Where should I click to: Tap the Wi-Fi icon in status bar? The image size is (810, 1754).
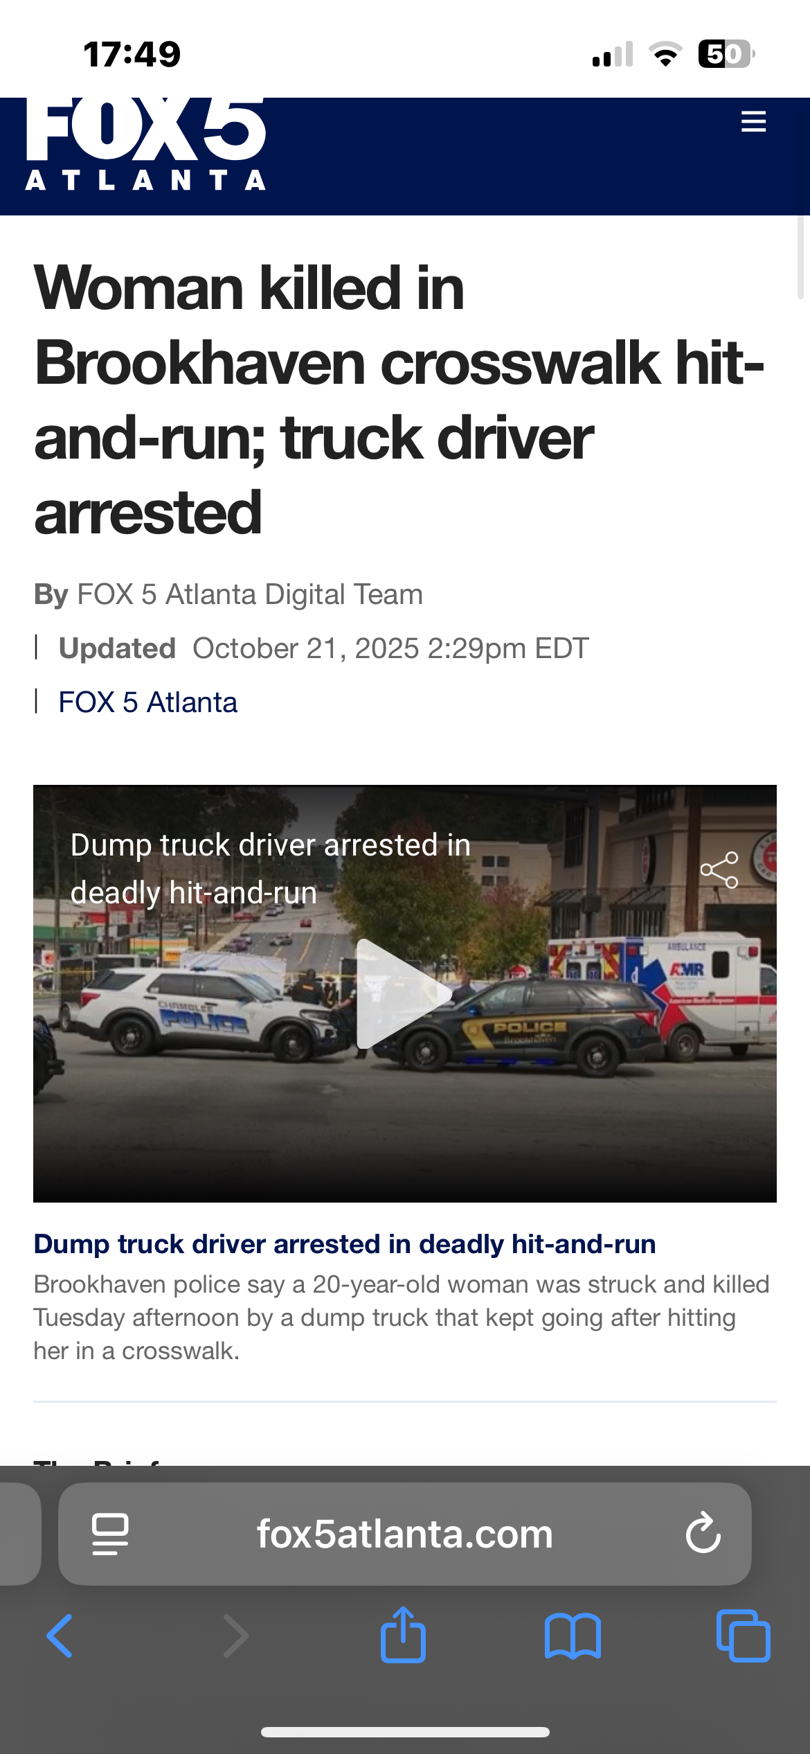pyautogui.click(x=665, y=54)
